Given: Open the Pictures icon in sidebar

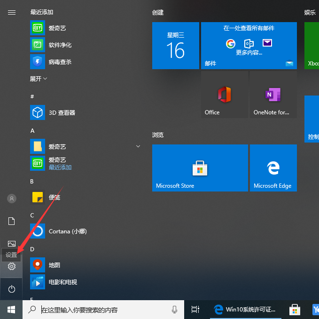Looking at the screenshot, I should click(x=12, y=243).
